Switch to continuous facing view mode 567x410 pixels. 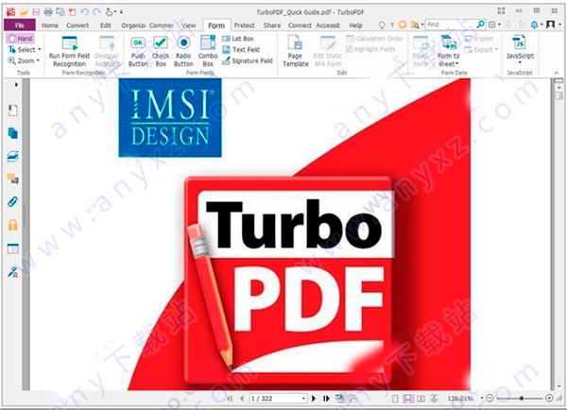click(434, 399)
